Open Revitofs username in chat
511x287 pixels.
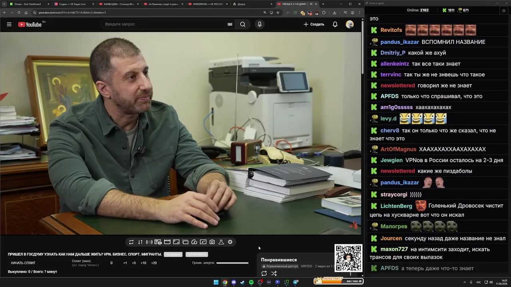[x=391, y=30]
